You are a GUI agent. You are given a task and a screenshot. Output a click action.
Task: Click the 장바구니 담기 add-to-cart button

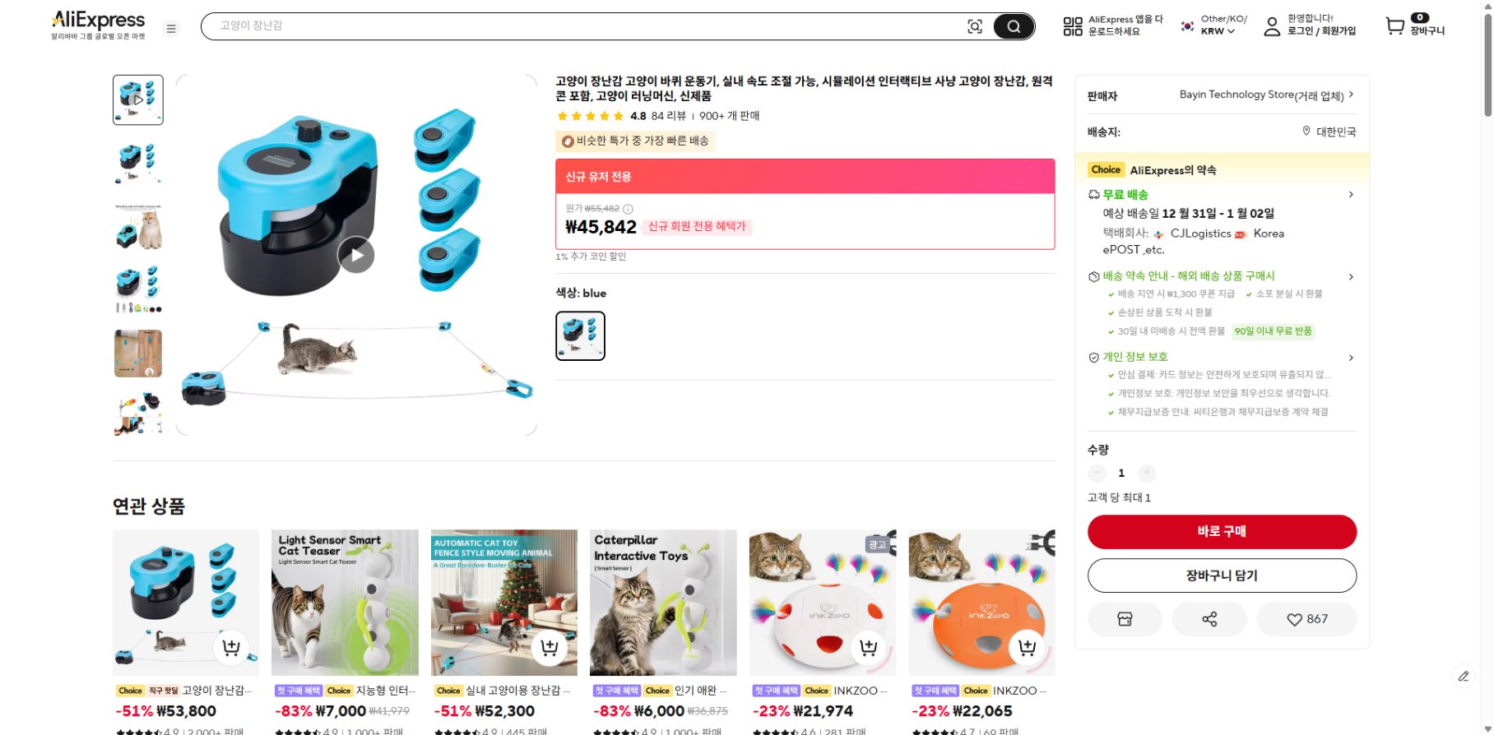[1222, 576]
